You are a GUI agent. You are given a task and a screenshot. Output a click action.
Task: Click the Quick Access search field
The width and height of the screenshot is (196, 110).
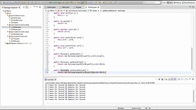click(152, 2)
